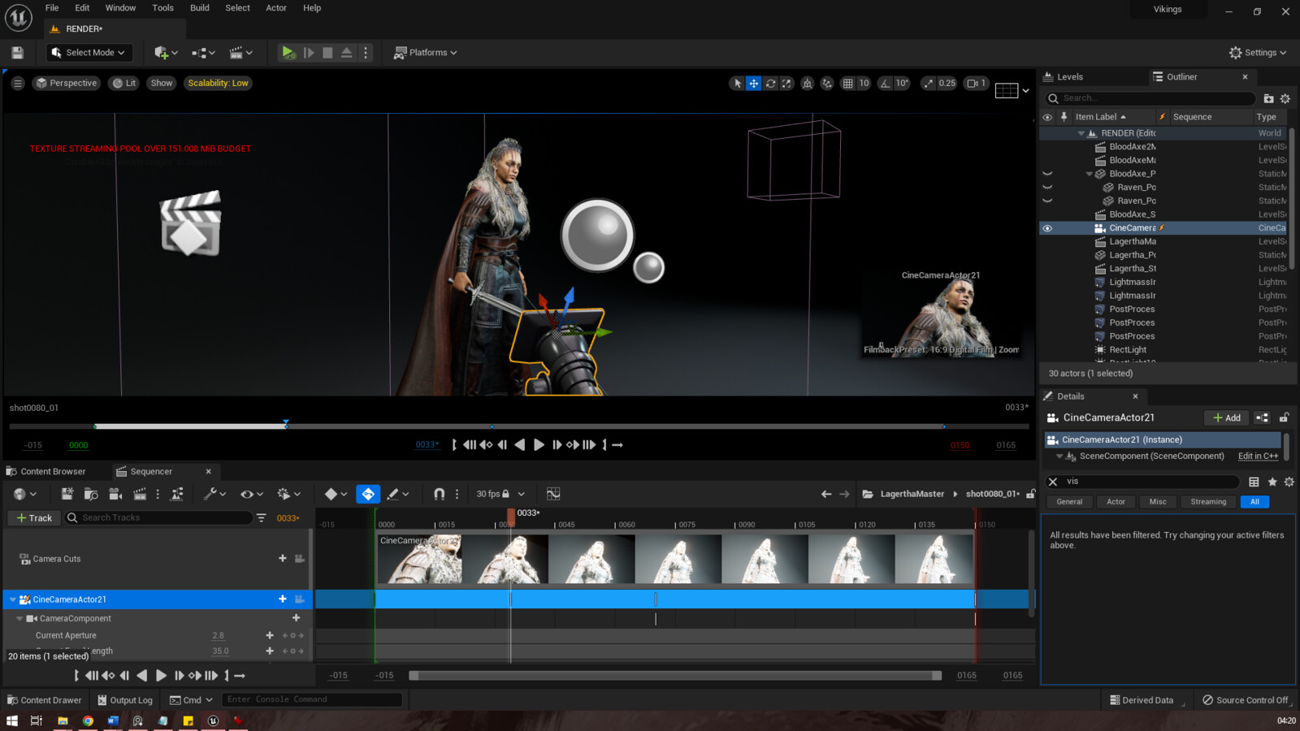Toggle visibility of BloodAxe_P actor
This screenshot has width=1300, height=731.
tap(1047, 174)
